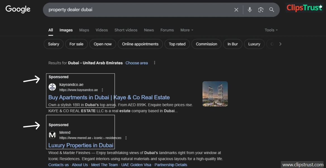Select the Top rated filter chip
The width and height of the screenshot is (326, 168).
[177, 44]
